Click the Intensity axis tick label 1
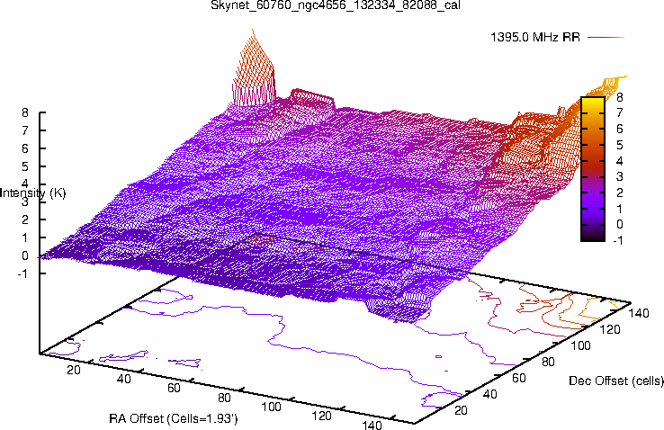Screen dimensions: 664x430 (x=25, y=237)
